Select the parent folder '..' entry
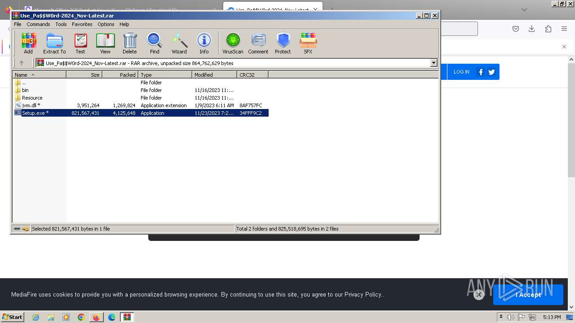This screenshot has width=575, height=323. pyautogui.click(x=141, y=83)
